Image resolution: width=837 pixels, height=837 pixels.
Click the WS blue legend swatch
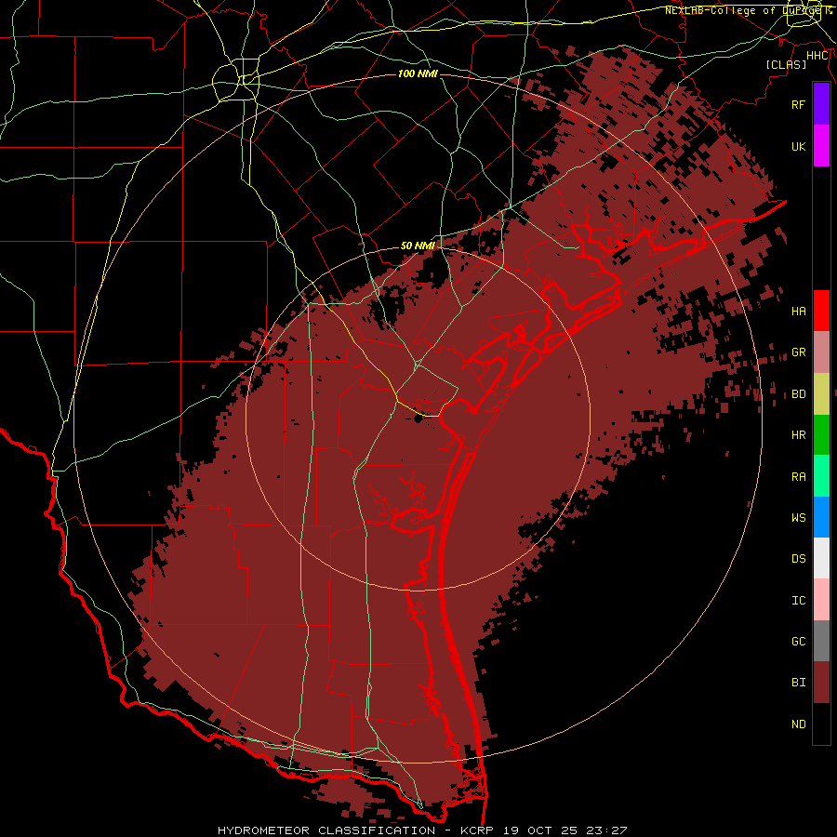click(821, 517)
